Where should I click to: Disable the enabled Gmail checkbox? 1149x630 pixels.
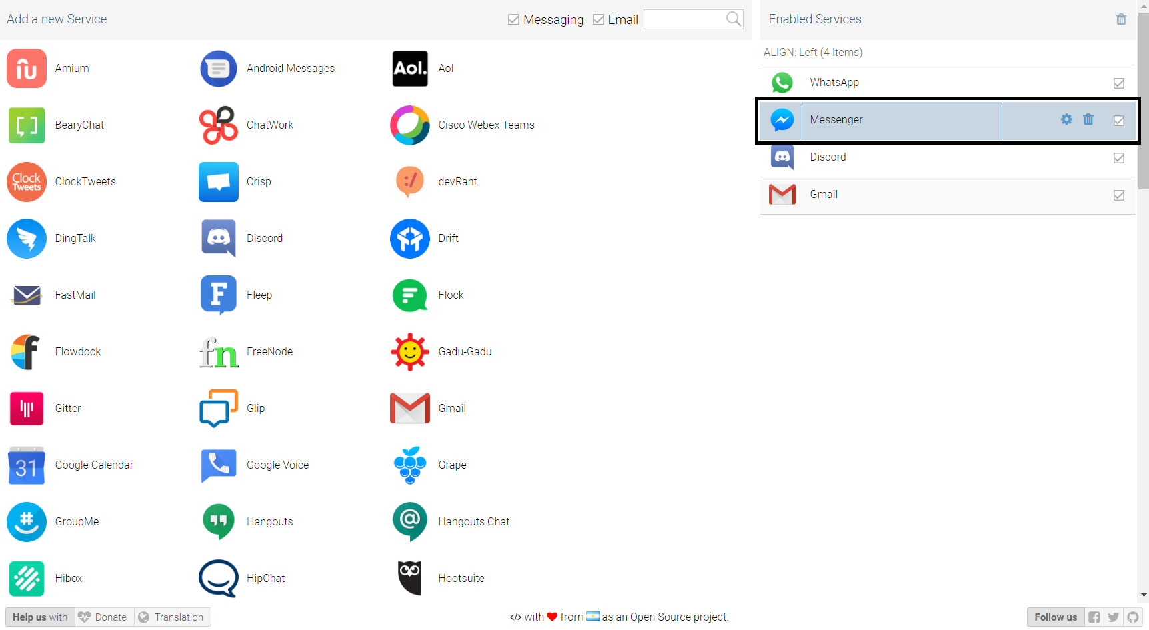[1119, 195]
